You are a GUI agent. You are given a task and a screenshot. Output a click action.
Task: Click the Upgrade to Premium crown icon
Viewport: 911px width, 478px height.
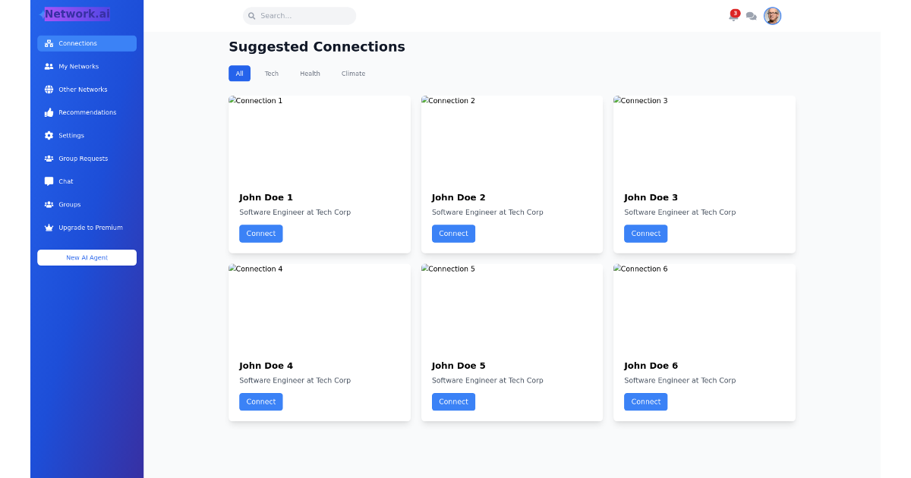pyautogui.click(x=49, y=228)
